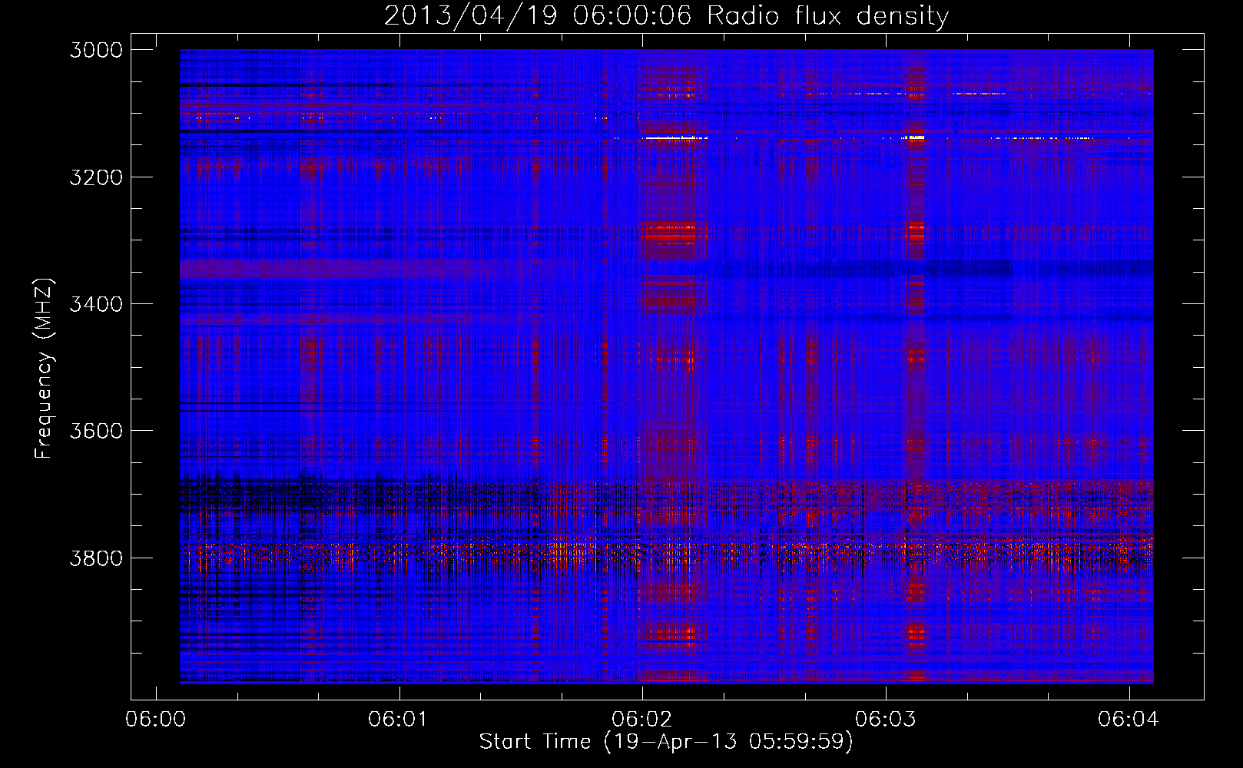Click the 'Start Time (19-Apr-13 05:59:59)' label
This screenshot has height=768, width=1243.
coord(666,742)
